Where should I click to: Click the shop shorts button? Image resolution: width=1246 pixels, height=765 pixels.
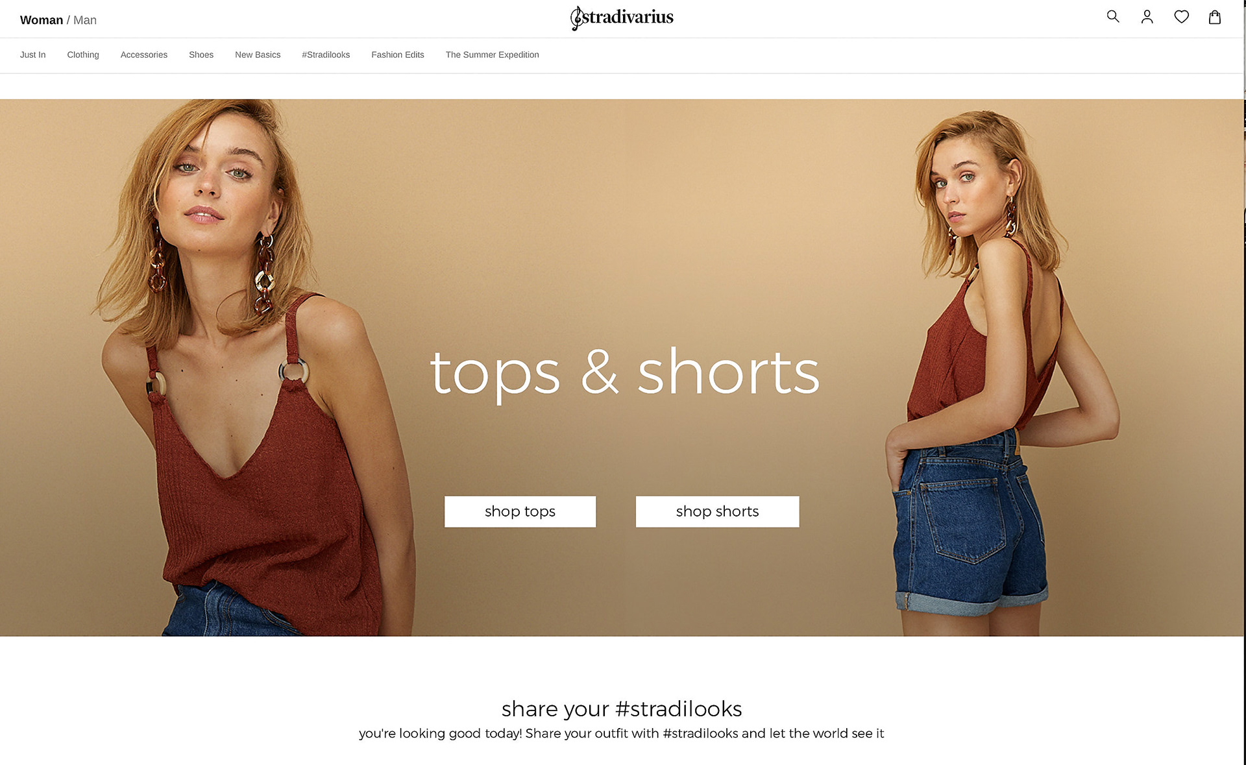point(717,511)
